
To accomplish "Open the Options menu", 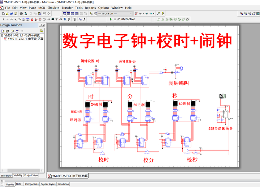I will pyautogui.click(x=104, y=8).
